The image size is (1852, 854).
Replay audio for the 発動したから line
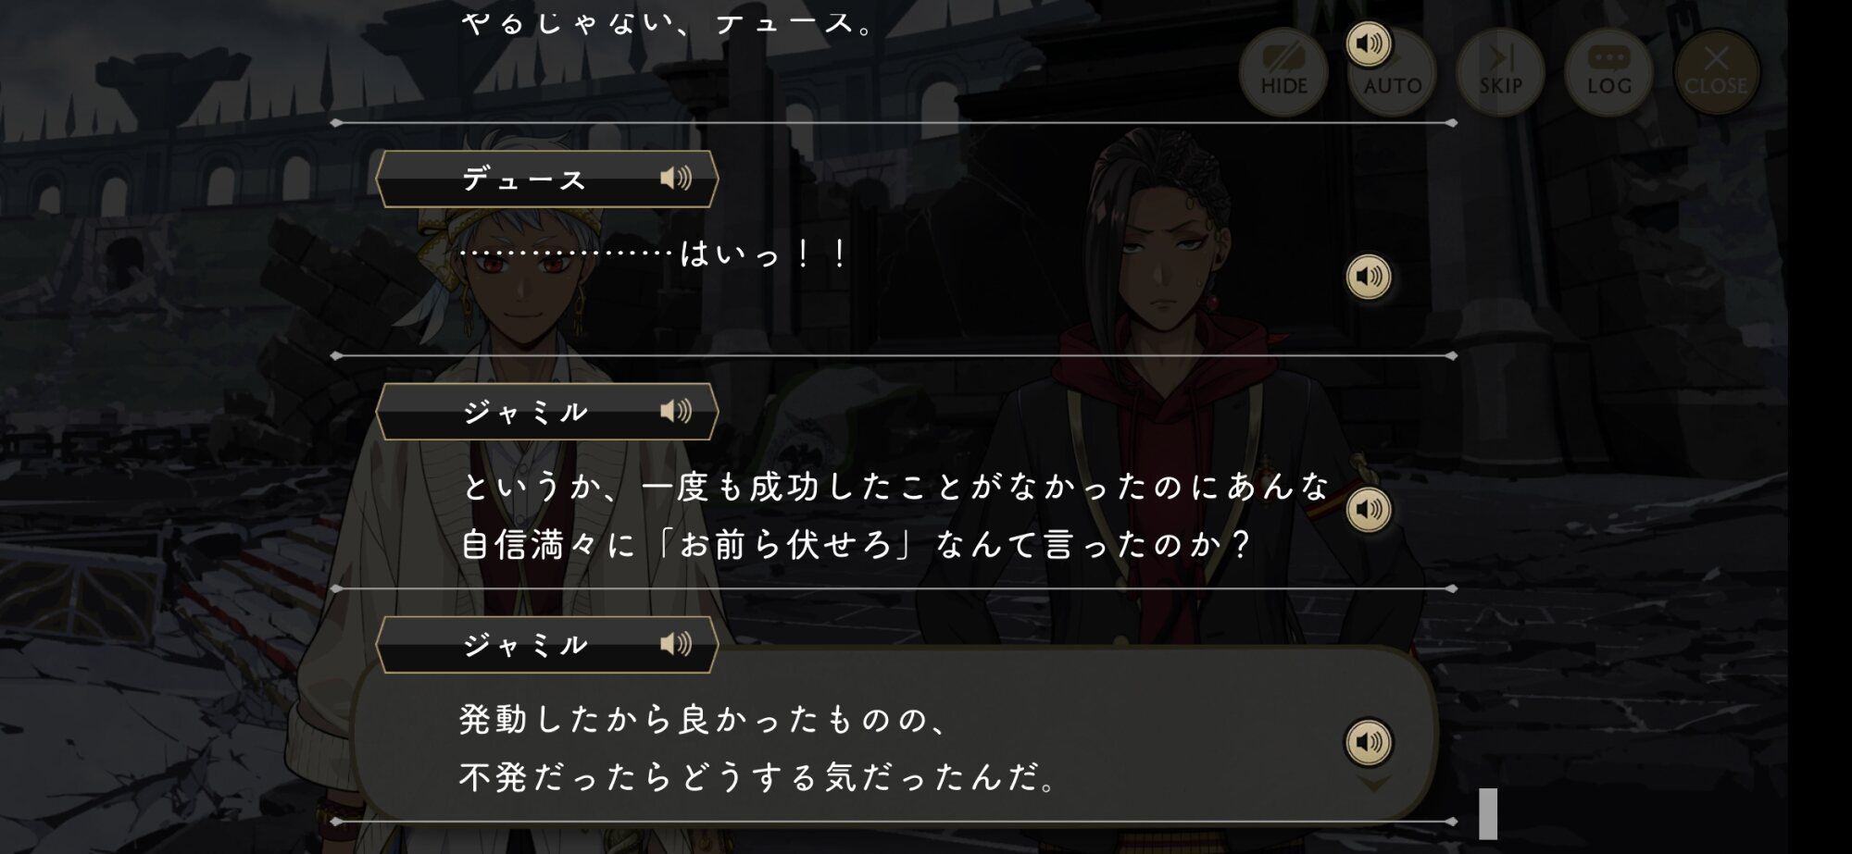click(1368, 742)
